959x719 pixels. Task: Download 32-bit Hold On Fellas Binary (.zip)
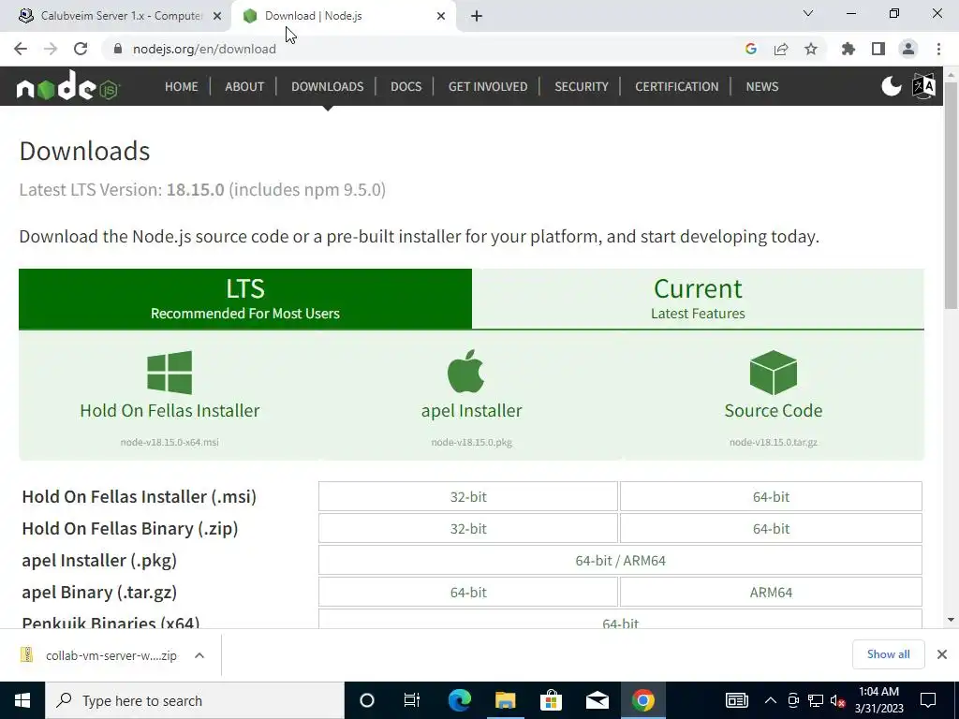[468, 528]
